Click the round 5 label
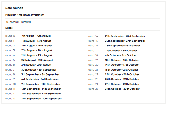 point(10,60)
